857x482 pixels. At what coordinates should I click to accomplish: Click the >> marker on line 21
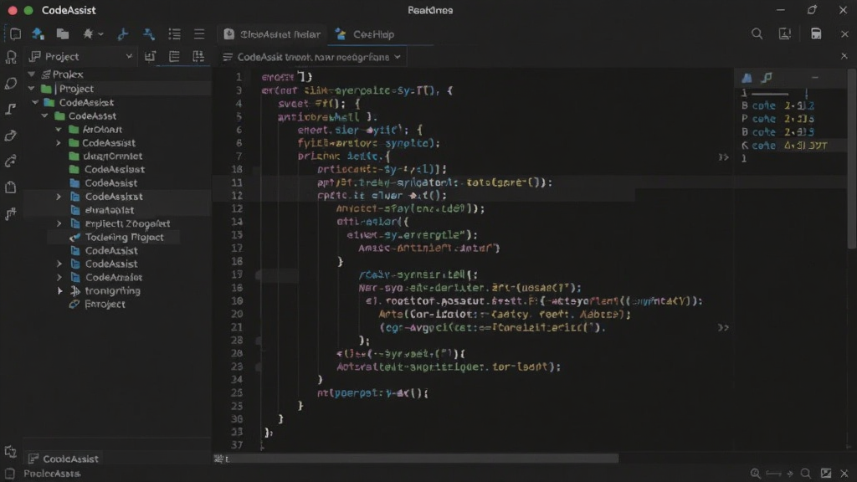(x=723, y=327)
